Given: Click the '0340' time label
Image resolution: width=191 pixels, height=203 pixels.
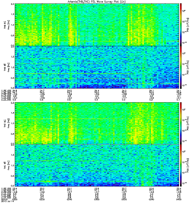Looking at the screenshot, I should click(151, 199).
